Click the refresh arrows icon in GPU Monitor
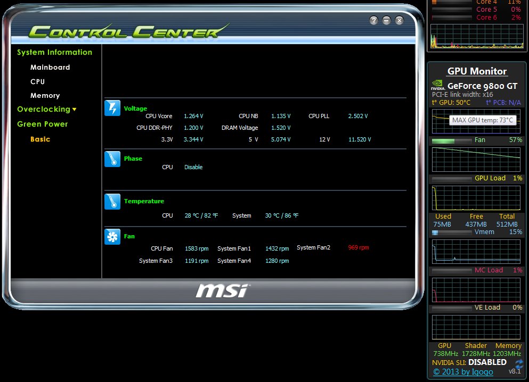The height and width of the screenshot is (382, 529). (x=519, y=363)
